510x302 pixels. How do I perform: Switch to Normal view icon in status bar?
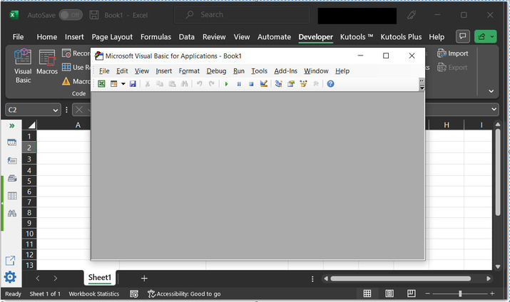367,293
